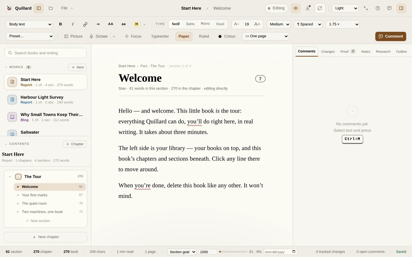Screen dimensions: 412x257
Task: Switch to the Notes tab
Action: (366, 51)
